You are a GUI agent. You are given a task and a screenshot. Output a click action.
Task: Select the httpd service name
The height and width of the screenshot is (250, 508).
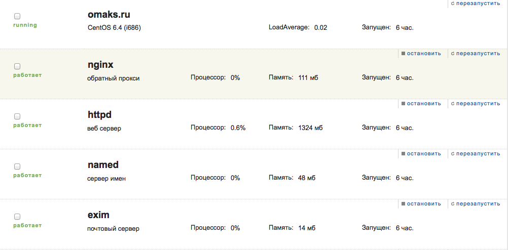point(99,115)
